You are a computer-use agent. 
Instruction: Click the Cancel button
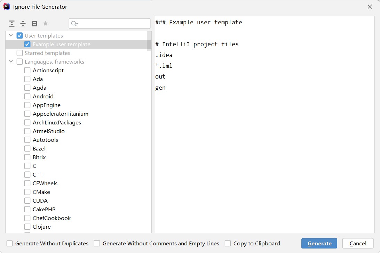358,243
